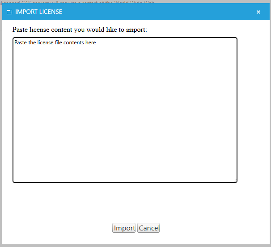The height and width of the screenshot is (247, 271).
Task: Focus the license text box at its center
Action: pyautogui.click(x=125, y=110)
